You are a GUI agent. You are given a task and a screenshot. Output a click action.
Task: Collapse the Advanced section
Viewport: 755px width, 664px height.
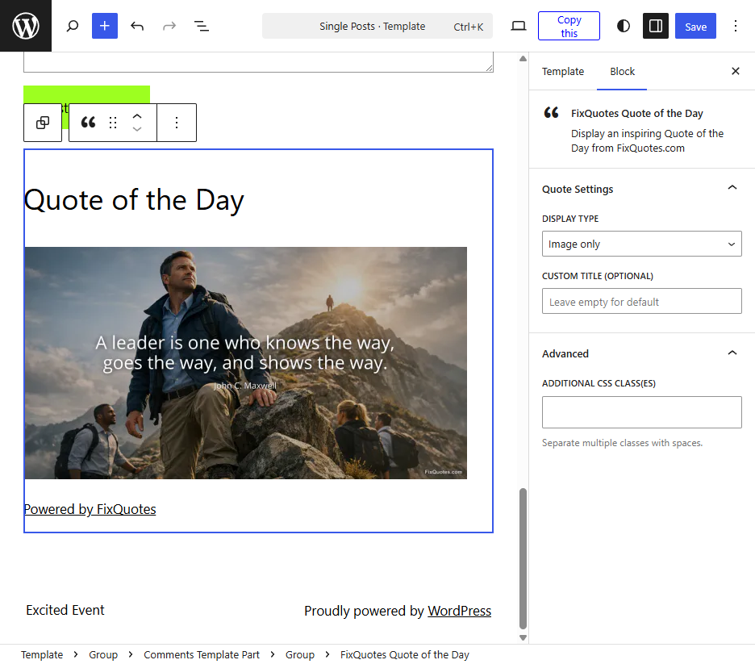[x=732, y=353]
